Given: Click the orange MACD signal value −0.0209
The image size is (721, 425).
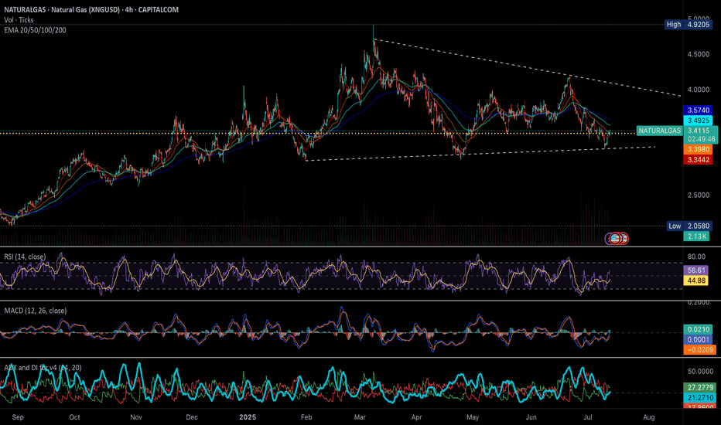Looking at the screenshot, I should [x=699, y=349].
